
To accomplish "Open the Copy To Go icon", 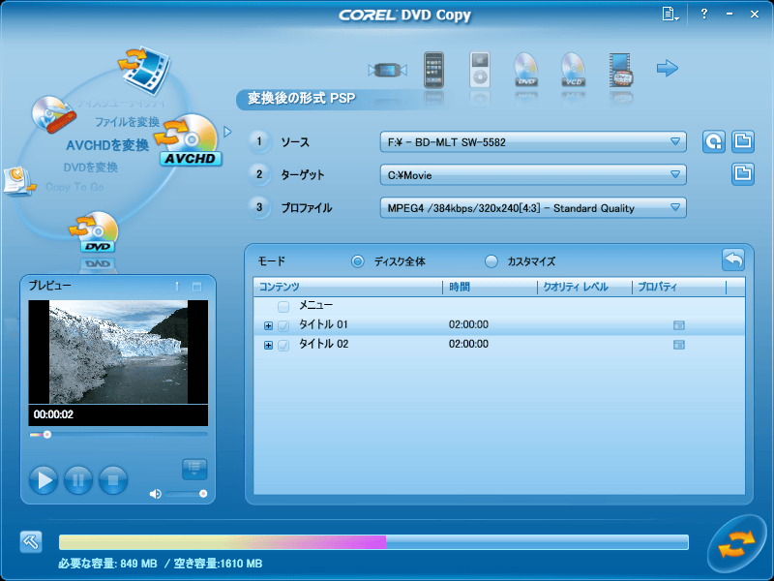I will [x=18, y=181].
